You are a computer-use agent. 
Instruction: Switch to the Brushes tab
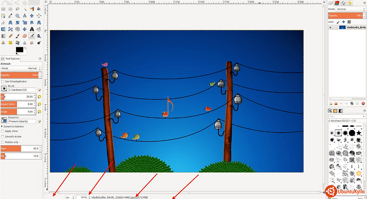330,111
